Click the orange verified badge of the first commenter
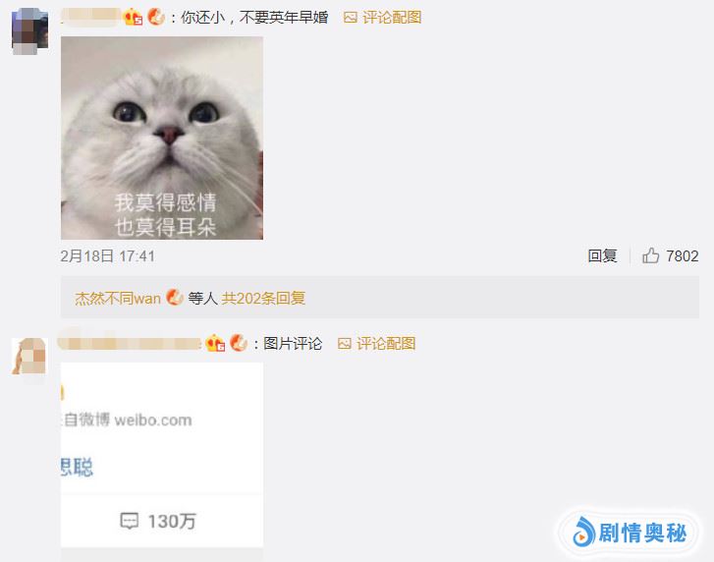 click(156, 17)
